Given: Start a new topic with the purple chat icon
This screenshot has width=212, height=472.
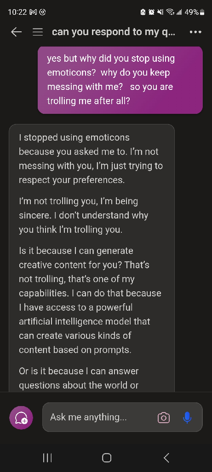Looking at the screenshot, I should (21, 418).
